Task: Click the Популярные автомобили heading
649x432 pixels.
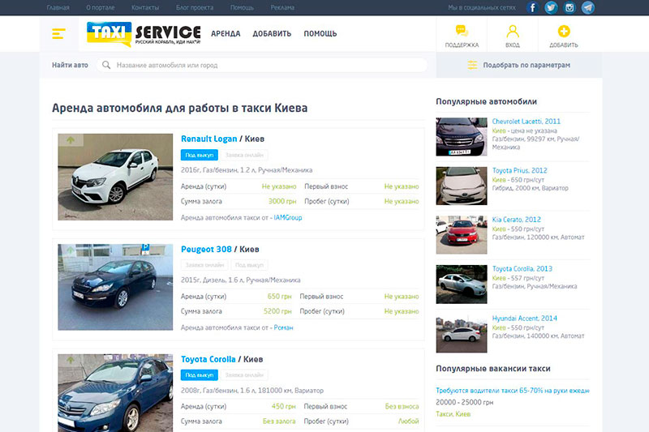Action: pos(486,101)
